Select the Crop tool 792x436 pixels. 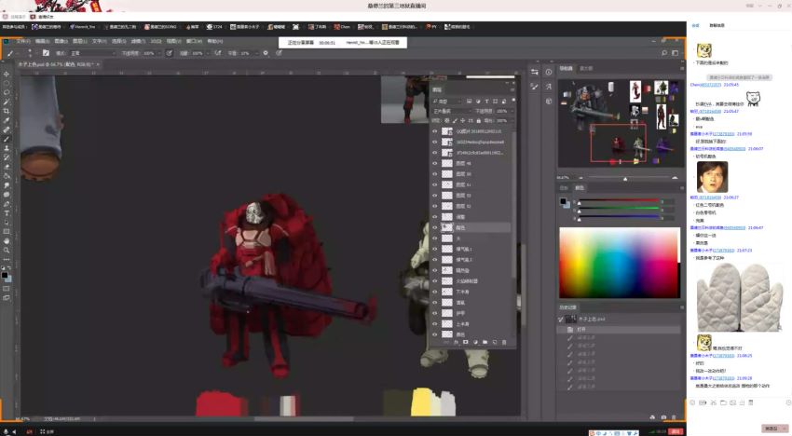[7, 111]
